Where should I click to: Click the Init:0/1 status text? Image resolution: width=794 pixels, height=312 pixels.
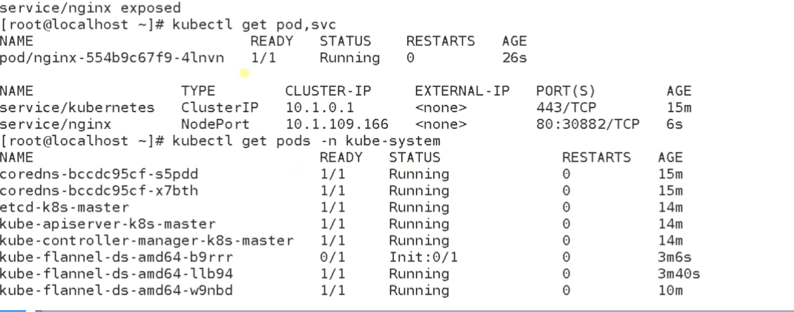tap(423, 258)
